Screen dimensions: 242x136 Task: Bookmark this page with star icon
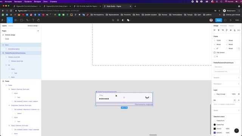coord(219,11)
